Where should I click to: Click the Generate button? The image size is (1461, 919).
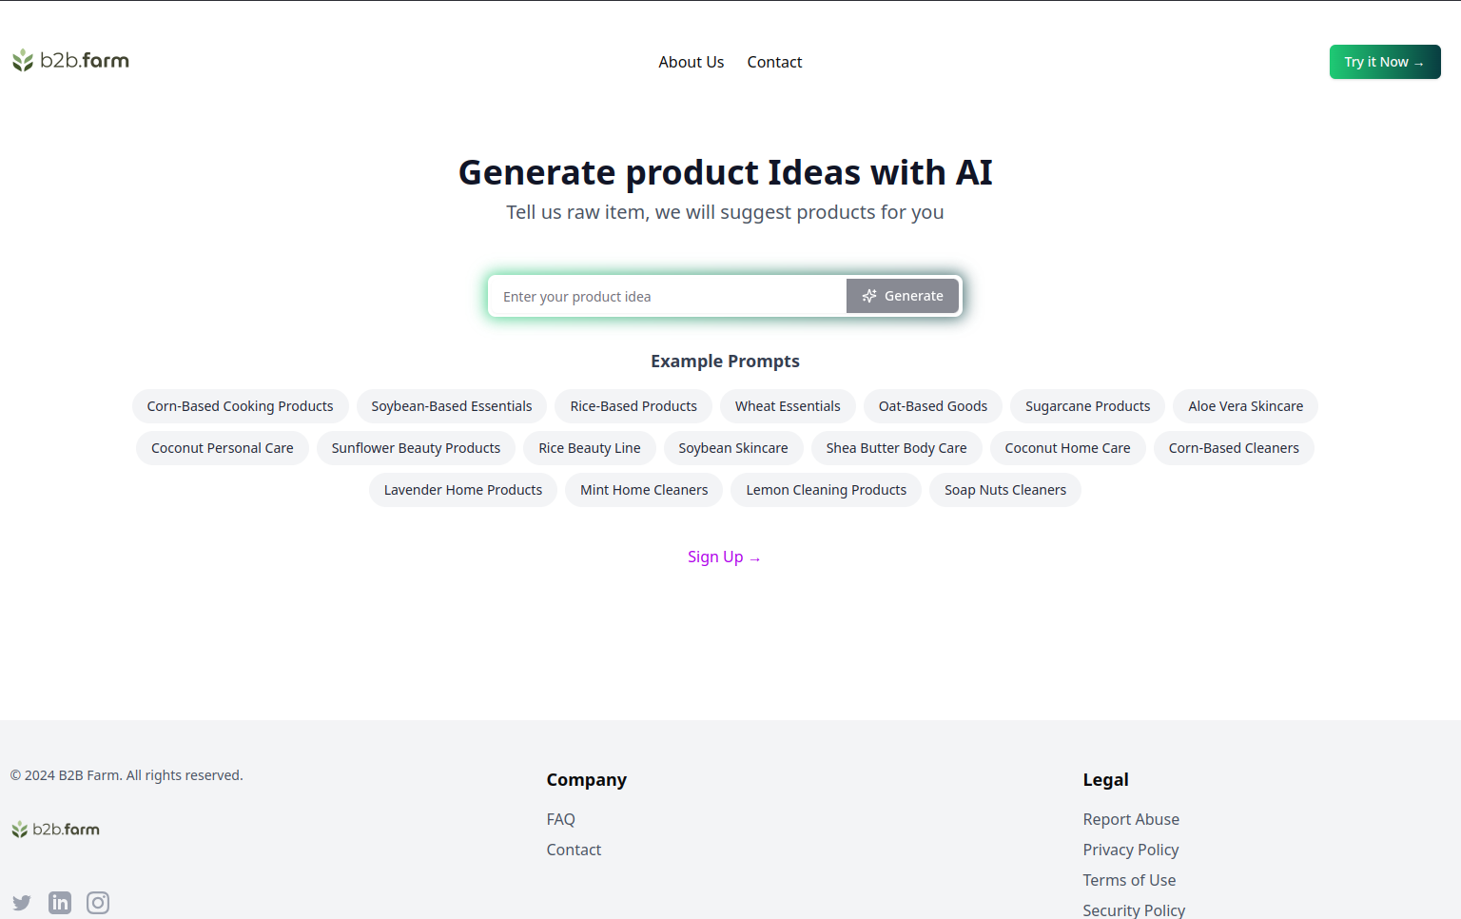[902, 296]
